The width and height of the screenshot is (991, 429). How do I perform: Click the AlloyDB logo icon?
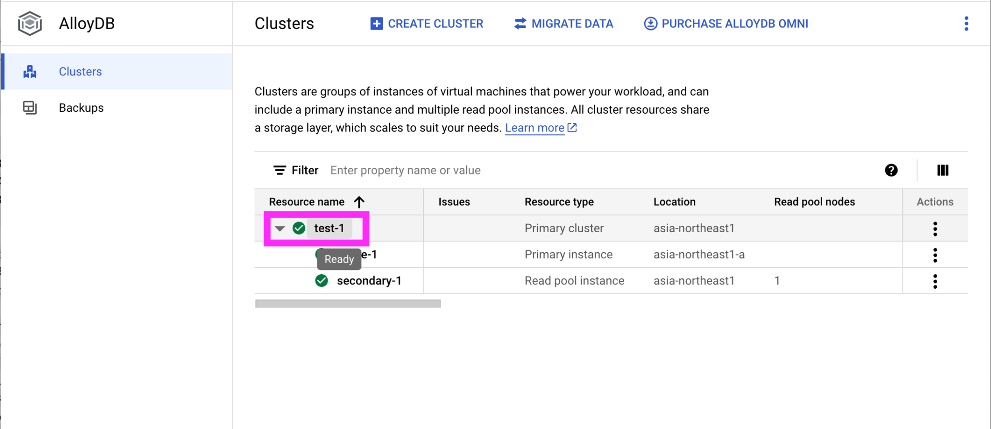30,23
